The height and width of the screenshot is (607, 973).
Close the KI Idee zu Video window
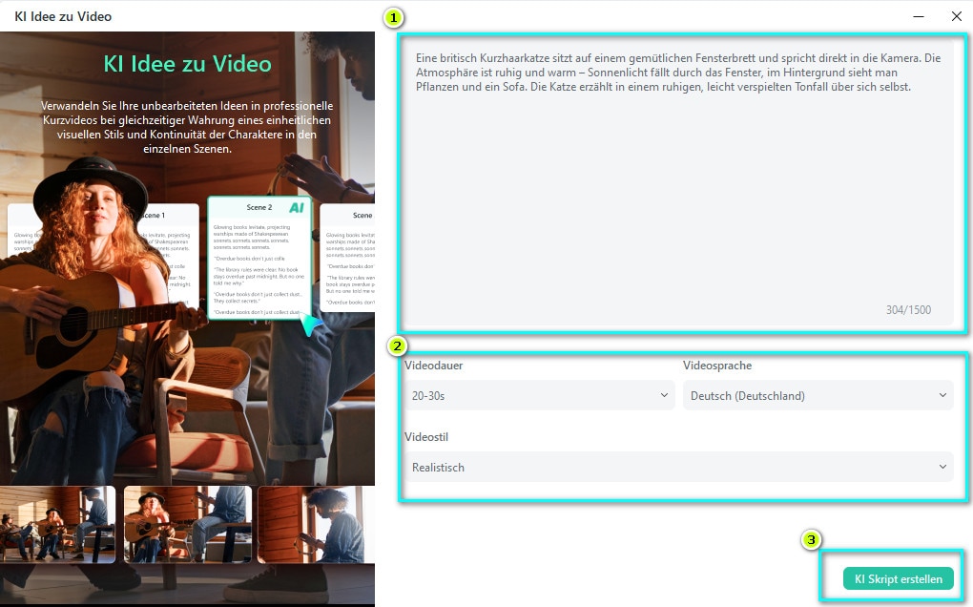point(956,17)
